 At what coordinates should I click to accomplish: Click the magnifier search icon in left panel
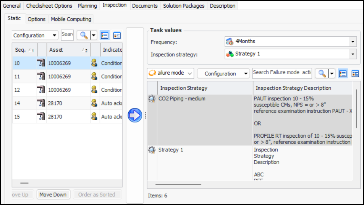coord(83,35)
